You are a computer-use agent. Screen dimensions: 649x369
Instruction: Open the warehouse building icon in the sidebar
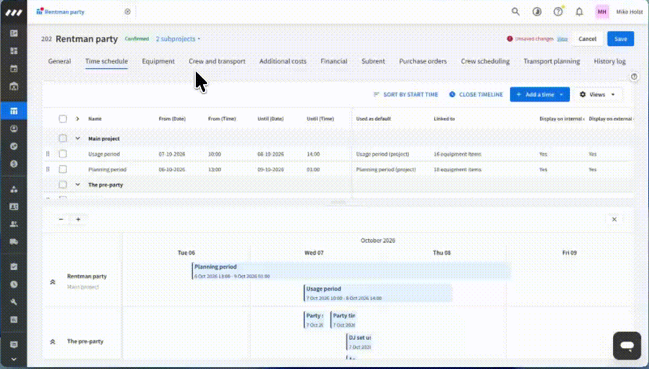pyautogui.click(x=14, y=86)
